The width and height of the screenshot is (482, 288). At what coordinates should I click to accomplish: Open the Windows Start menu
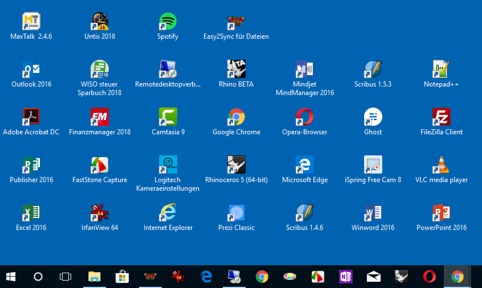(x=11, y=277)
